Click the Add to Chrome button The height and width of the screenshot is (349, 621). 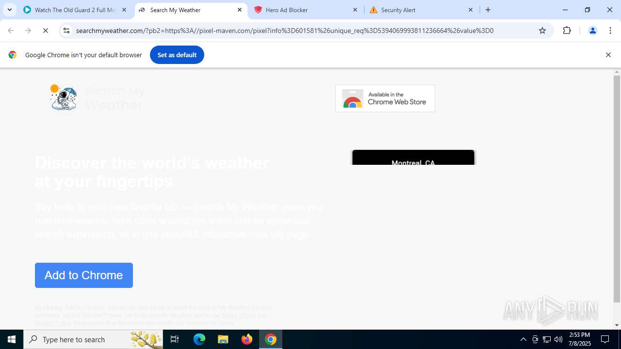[84, 275]
